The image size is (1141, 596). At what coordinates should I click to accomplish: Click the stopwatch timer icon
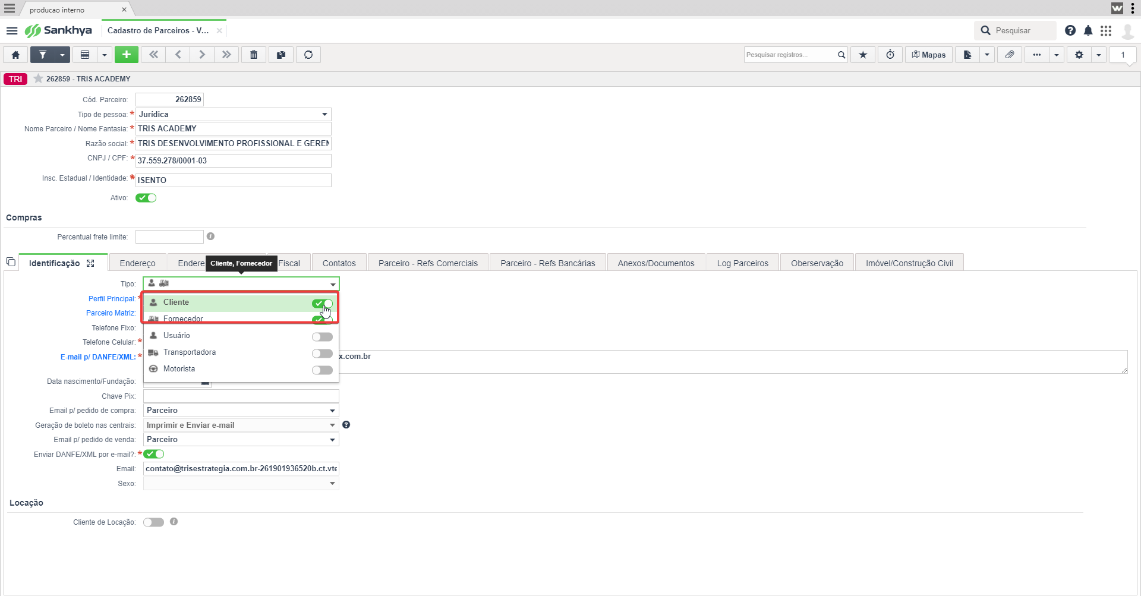[890, 55]
